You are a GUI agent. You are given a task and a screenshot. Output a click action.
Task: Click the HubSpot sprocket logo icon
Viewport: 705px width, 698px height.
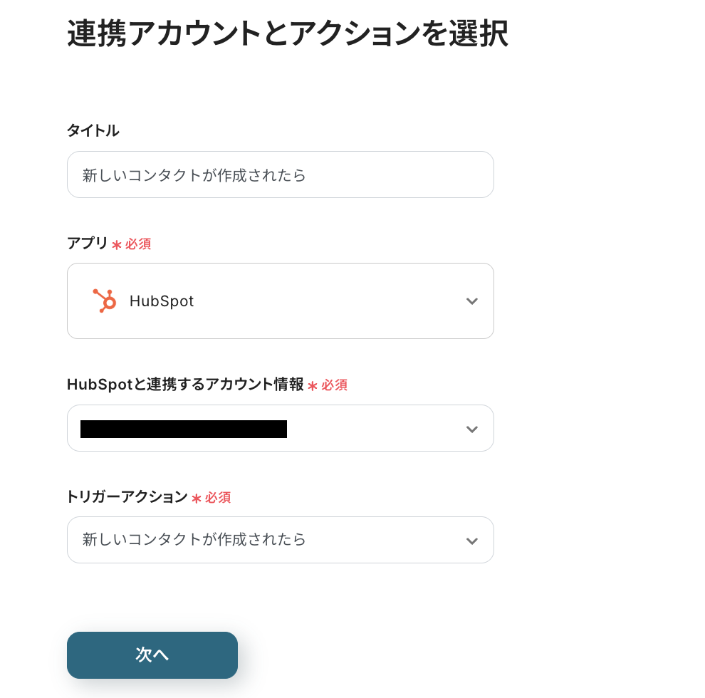click(104, 301)
